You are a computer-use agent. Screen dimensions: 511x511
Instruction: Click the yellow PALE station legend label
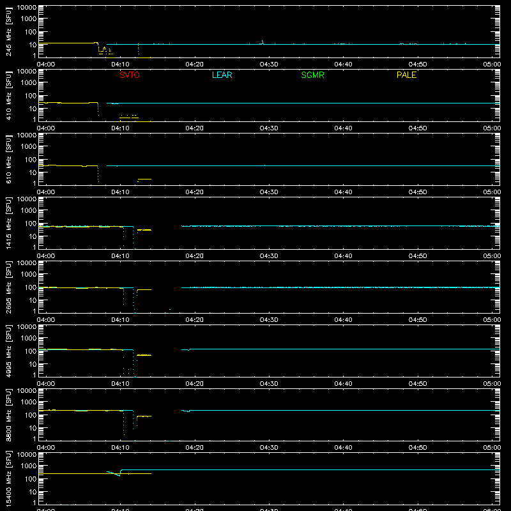click(406, 75)
